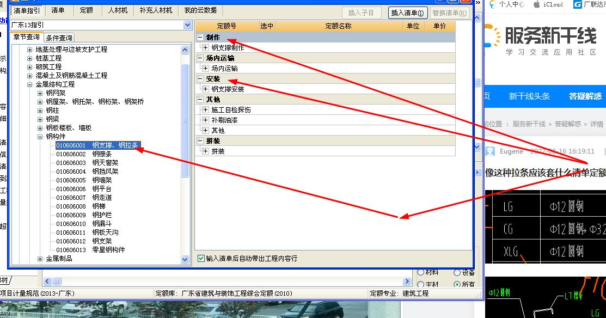Select 010606008 钢梯 item

(x=81, y=206)
